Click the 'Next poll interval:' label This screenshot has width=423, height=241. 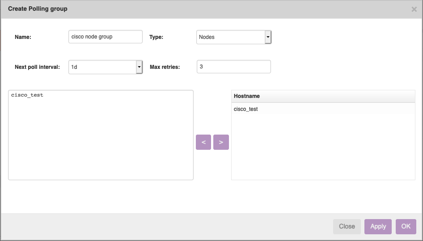pyautogui.click(x=37, y=67)
